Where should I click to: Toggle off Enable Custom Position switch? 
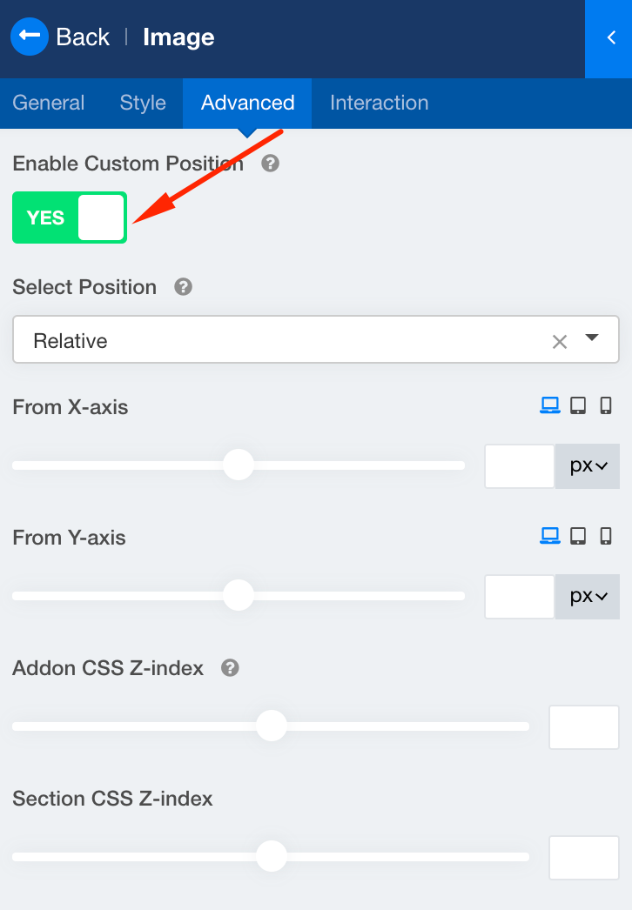coord(70,217)
